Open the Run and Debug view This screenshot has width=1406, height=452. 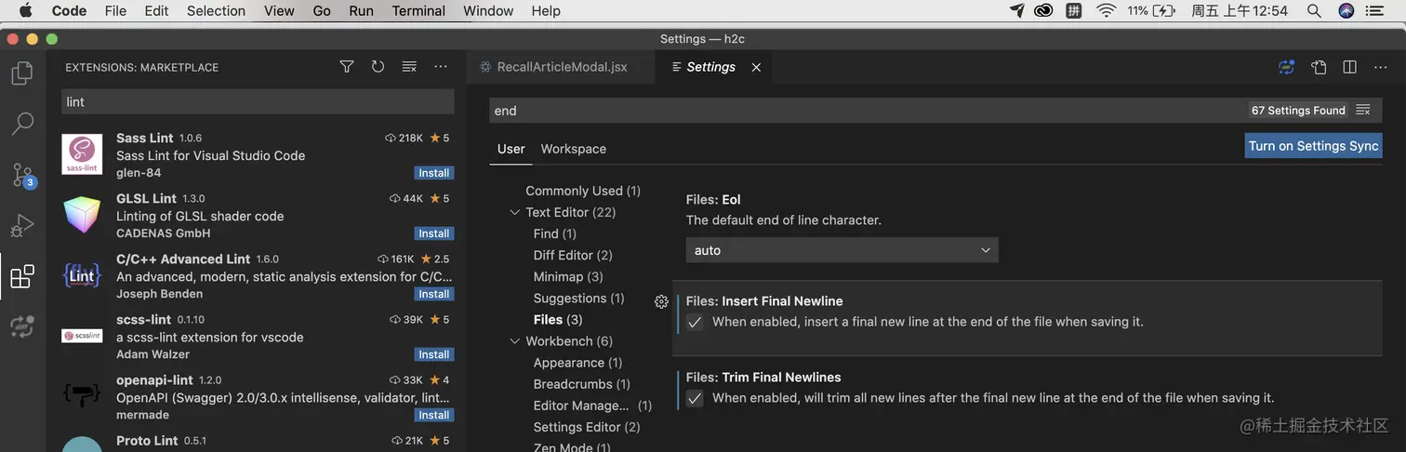pyautogui.click(x=22, y=225)
